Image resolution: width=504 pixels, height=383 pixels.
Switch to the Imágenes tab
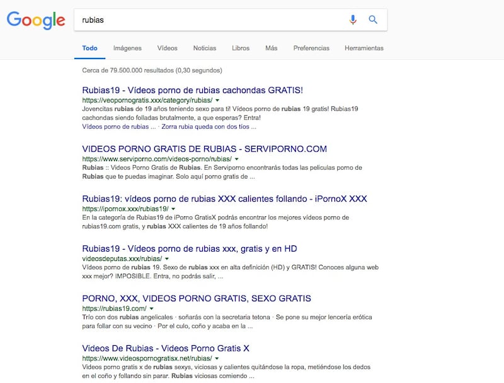click(127, 48)
